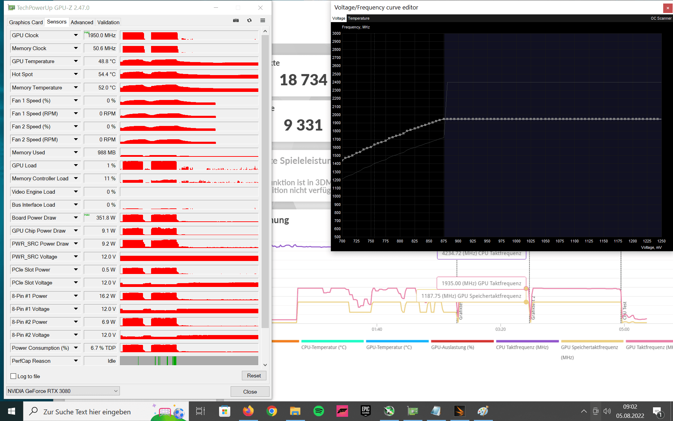673x421 pixels.
Task: Expand the Board Power Draw dropdown
Action: click(76, 218)
